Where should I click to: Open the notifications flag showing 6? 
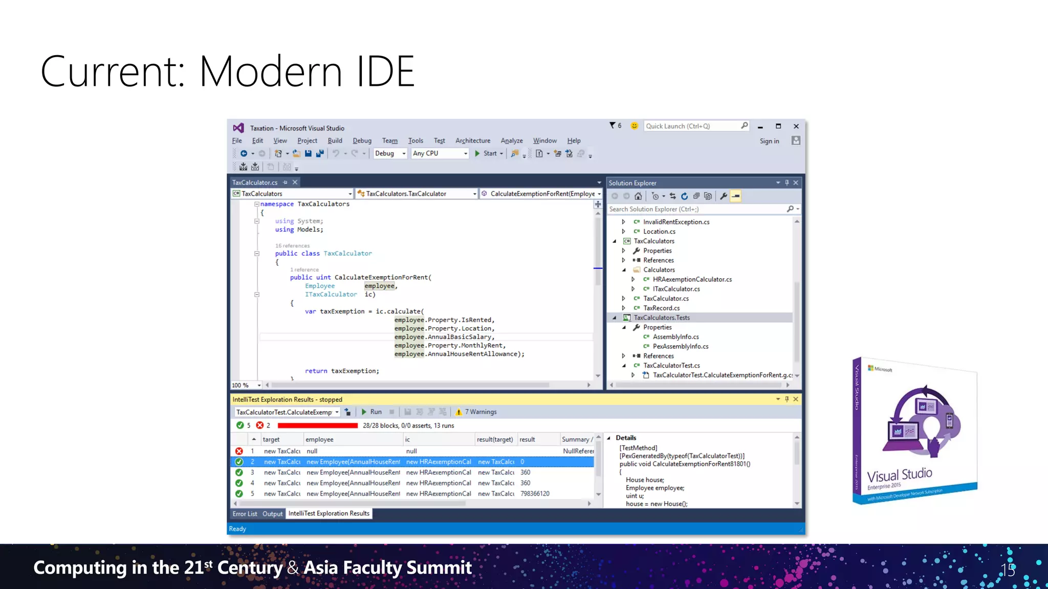click(x=615, y=126)
